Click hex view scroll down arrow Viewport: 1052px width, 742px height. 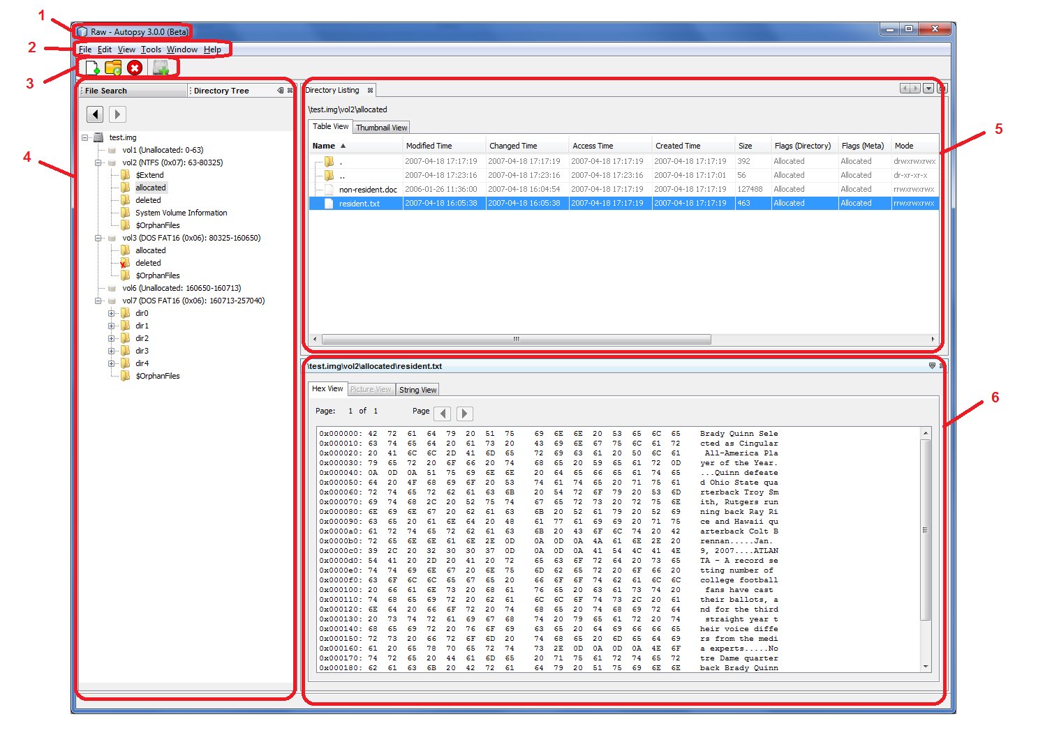click(x=926, y=667)
